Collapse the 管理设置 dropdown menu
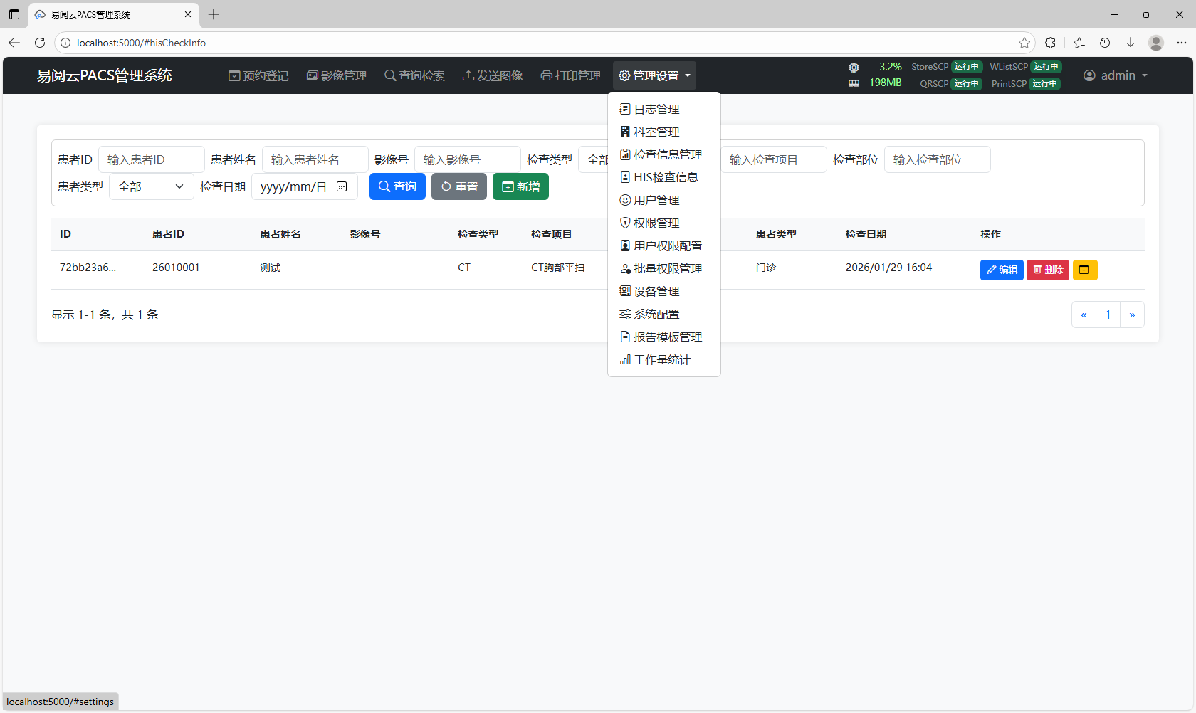 (x=654, y=75)
